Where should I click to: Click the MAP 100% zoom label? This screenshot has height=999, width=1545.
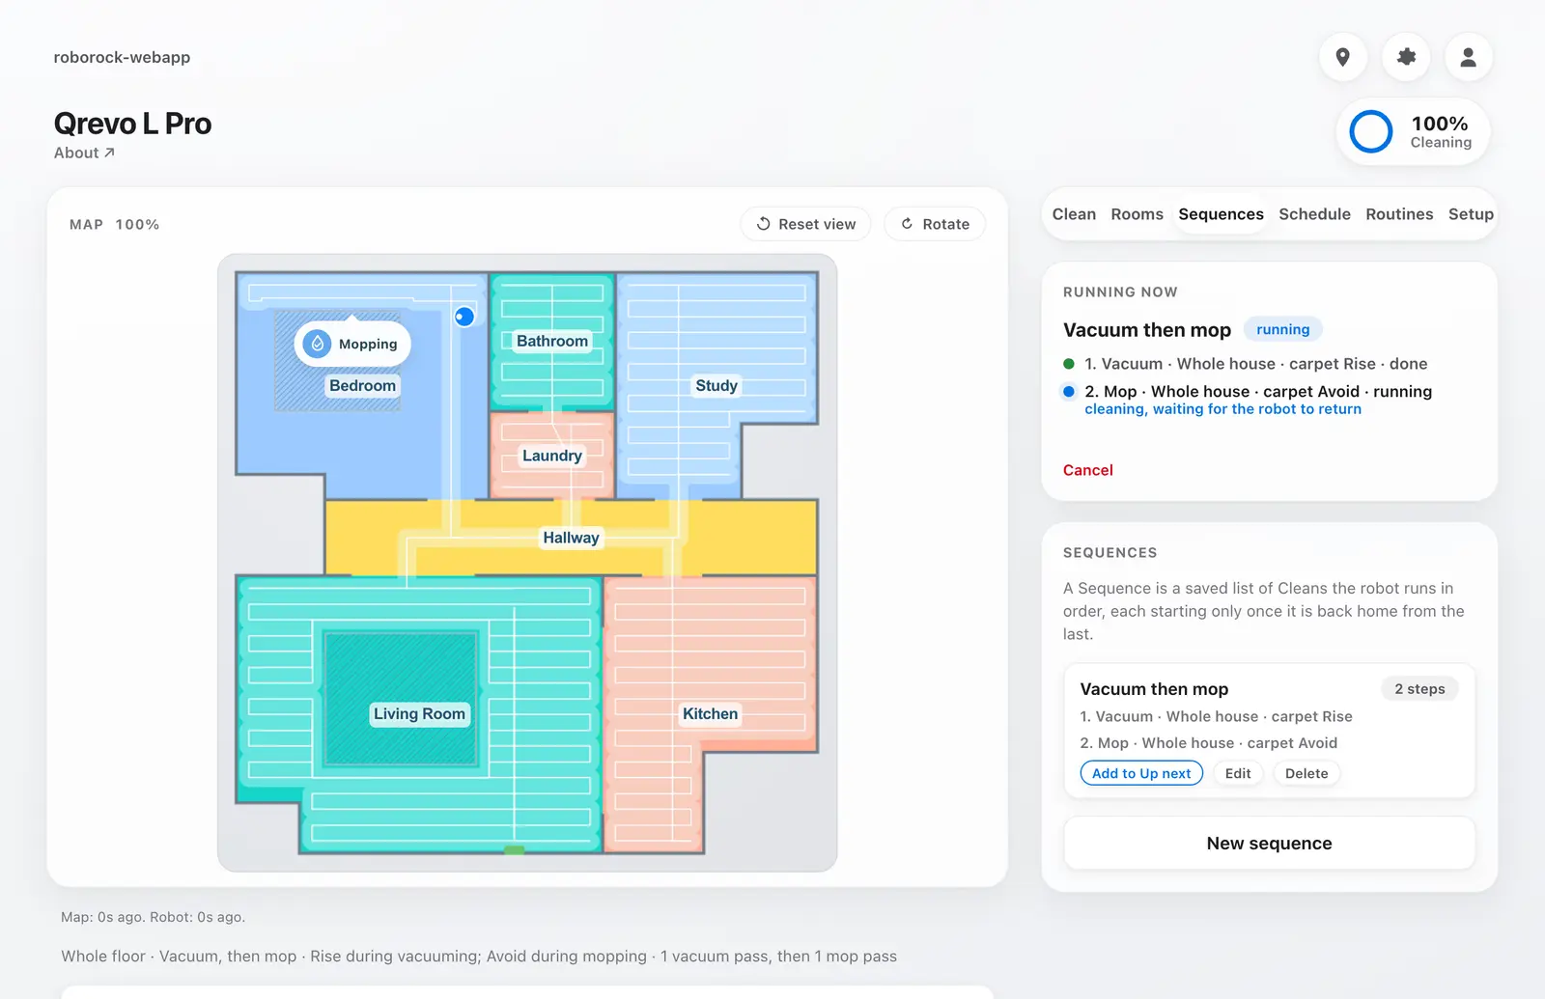(x=114, y=224)
